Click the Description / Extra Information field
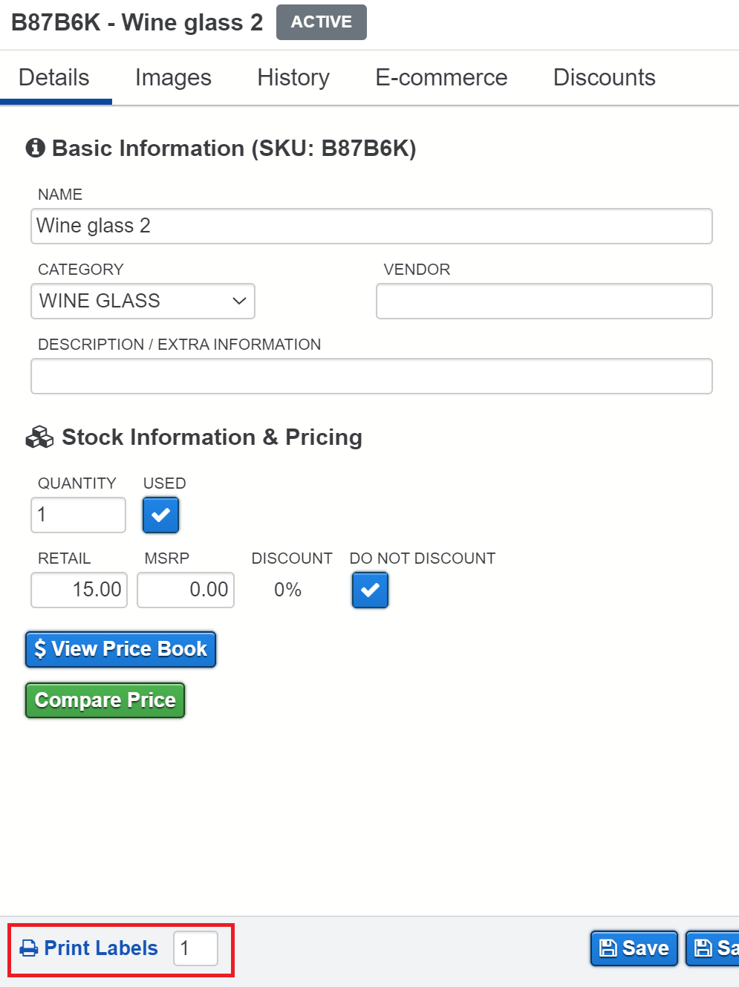This screenshot has height=987, width=739. point(371,376)
